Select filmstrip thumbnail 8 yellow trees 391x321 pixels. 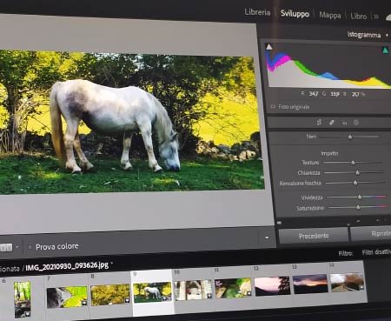click(x=110, y=295)
